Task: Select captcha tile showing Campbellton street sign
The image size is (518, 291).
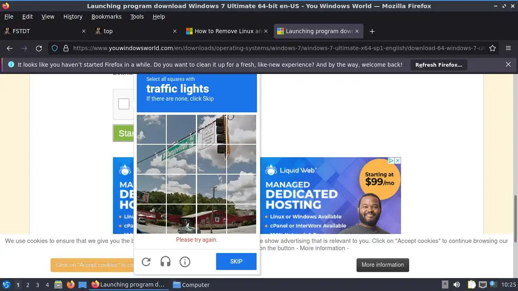Action: 181,159
